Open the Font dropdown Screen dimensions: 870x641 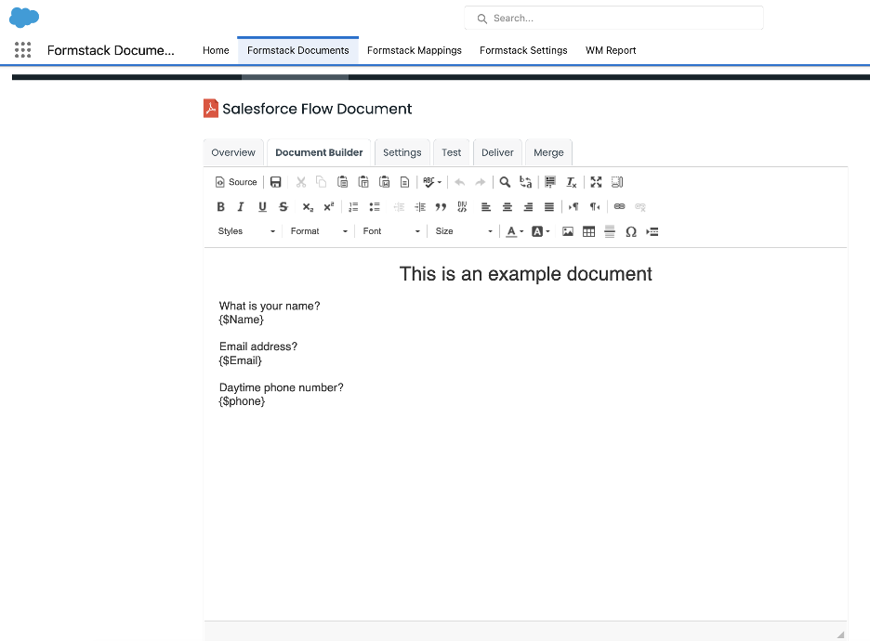389,230
